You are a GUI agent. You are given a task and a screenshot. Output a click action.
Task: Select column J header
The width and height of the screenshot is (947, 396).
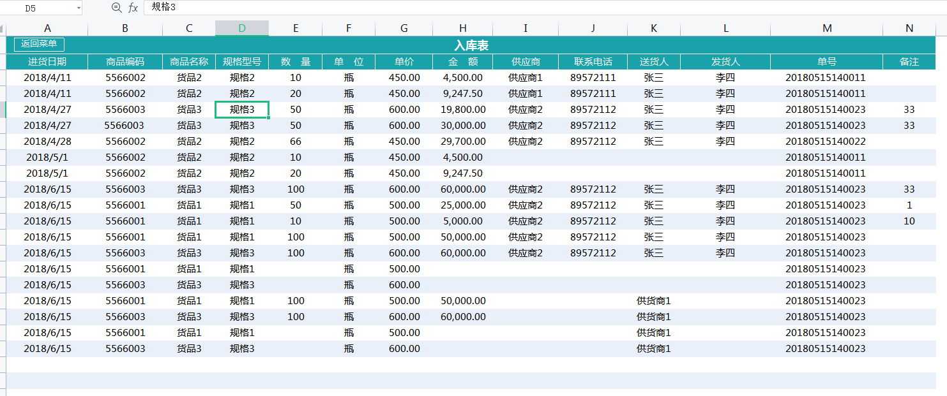coord(593,28)
